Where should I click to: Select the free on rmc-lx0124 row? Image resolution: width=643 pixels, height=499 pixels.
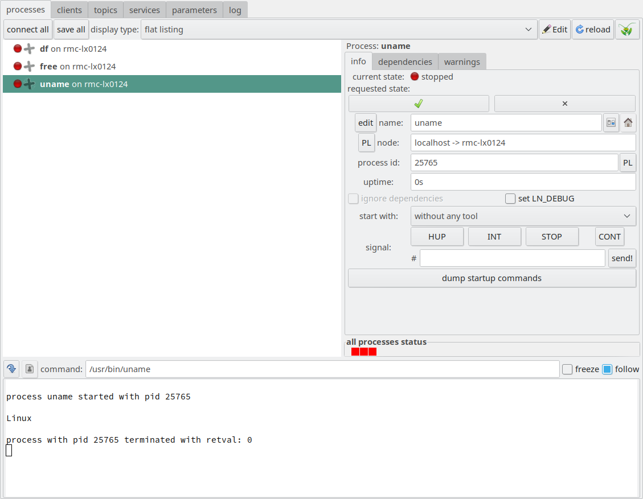click(x=172, y=66)
